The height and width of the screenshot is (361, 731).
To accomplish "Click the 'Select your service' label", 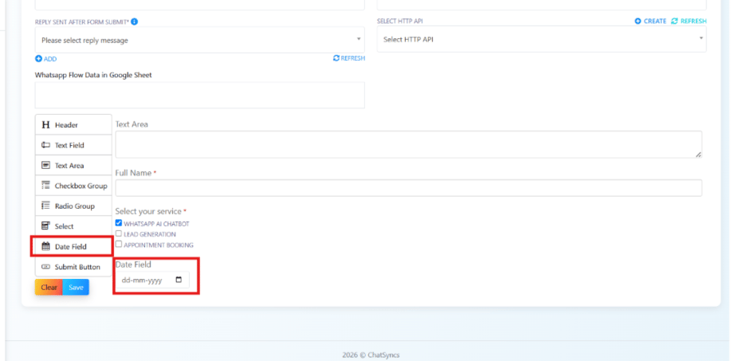I will coord(149,211).
